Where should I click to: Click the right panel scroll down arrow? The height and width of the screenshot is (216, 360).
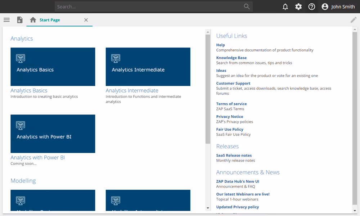coord(355,211)
